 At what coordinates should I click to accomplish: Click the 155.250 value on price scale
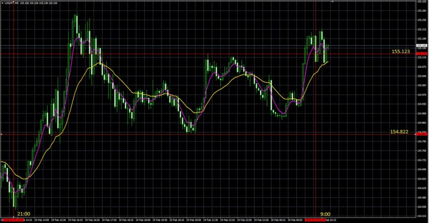click(421, 20)
